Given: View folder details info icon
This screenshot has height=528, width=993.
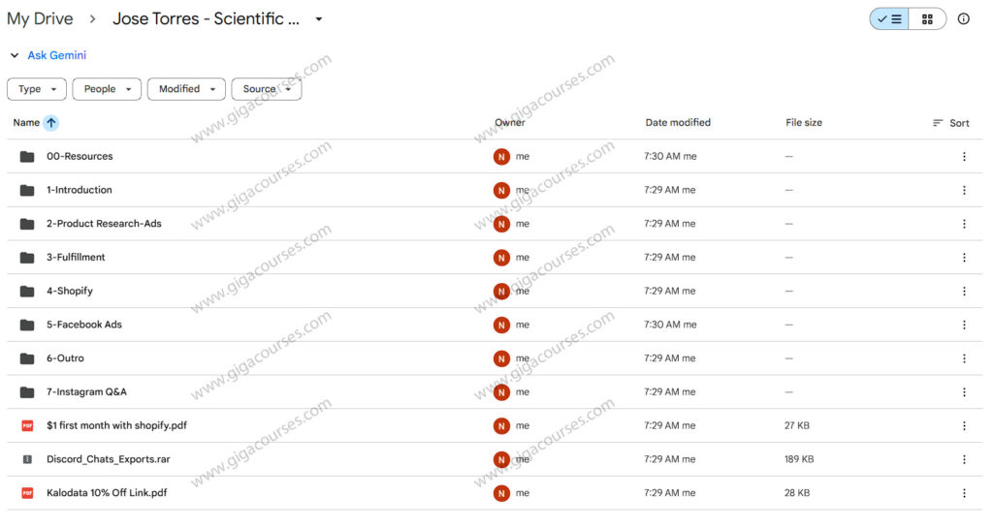Looking at the screenshot, I should 963,19.
